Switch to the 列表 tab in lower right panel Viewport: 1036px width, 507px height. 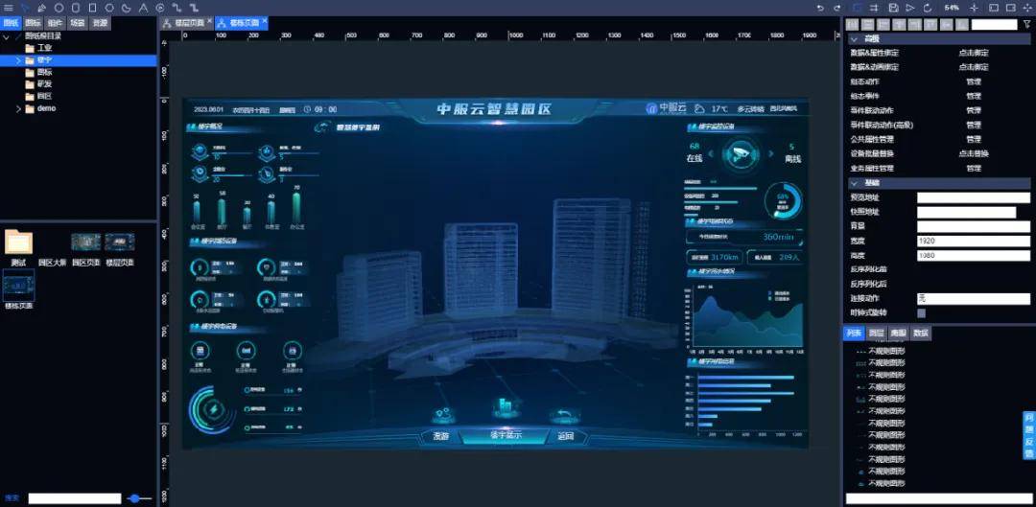click(x=854, y=334)
